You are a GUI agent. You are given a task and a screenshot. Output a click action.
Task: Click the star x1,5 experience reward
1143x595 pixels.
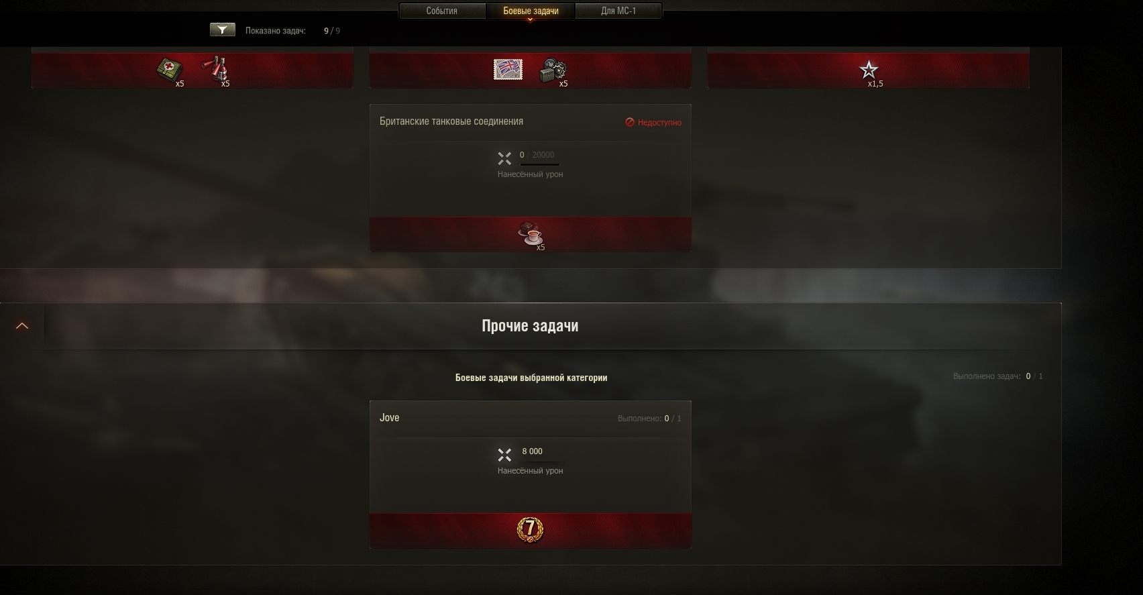tap(869, 70)
